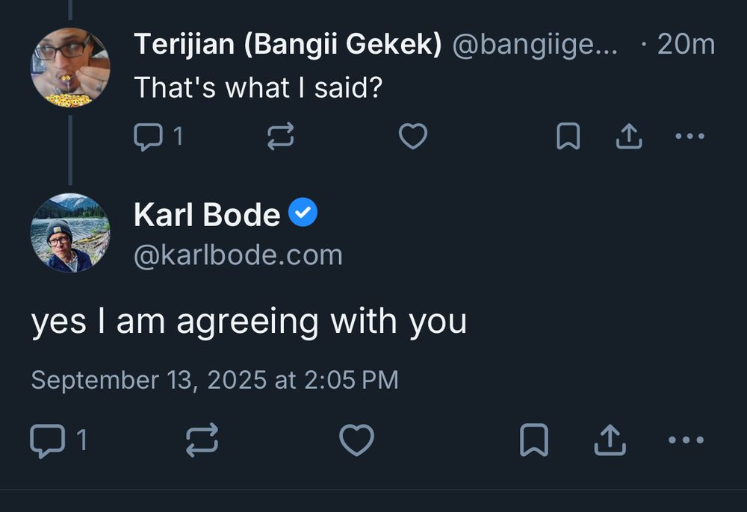Open @karlbode.com profile link

(x=238, y=254)
